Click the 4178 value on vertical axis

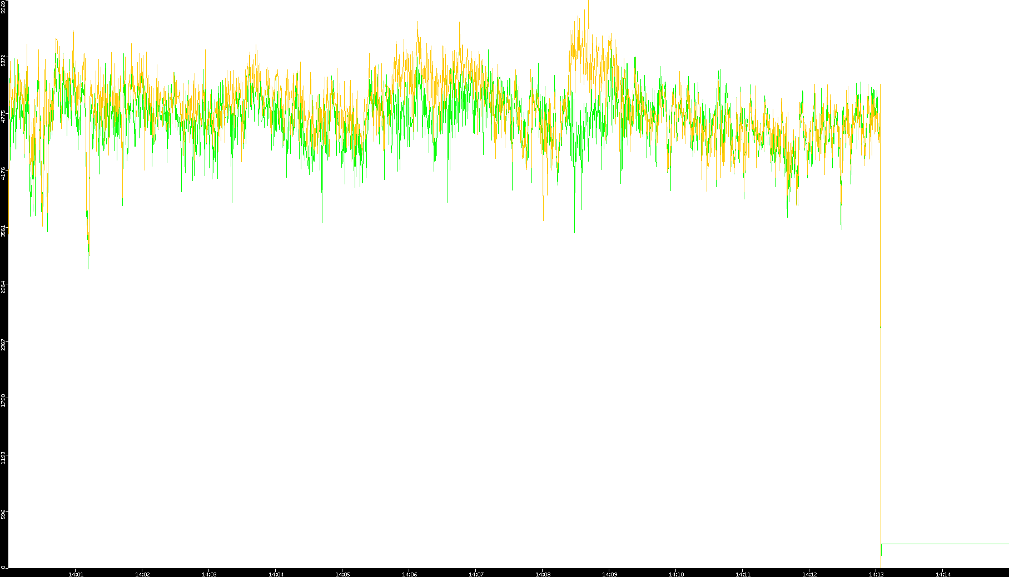point(4,173)
